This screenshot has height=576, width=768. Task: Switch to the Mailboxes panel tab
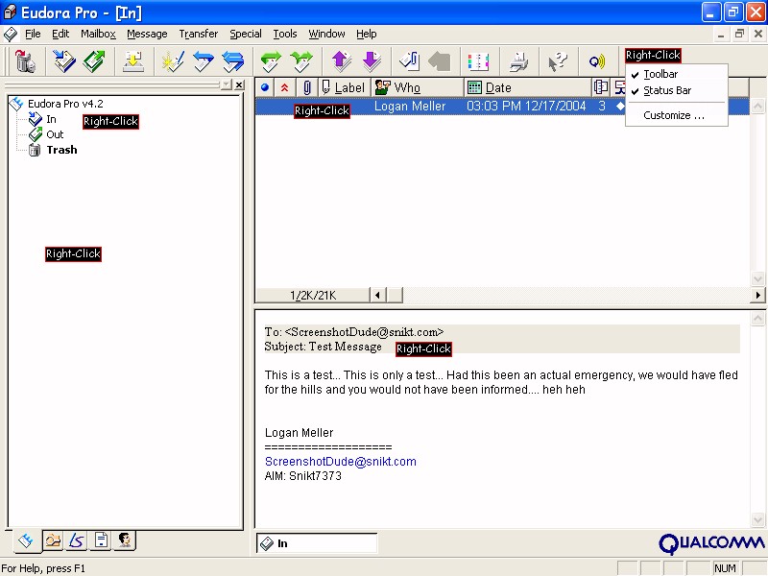point(26,540)
